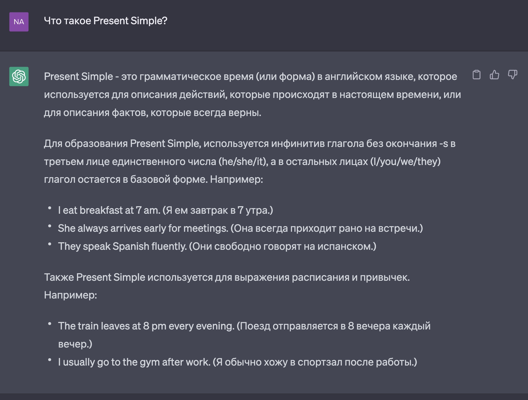
Task: Click the word 'вечер.)' on the wrapped line
Action: coord(75,344)
